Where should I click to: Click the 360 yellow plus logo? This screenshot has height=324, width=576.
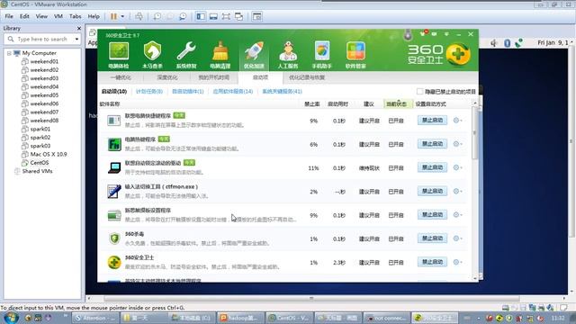[458, 55]
